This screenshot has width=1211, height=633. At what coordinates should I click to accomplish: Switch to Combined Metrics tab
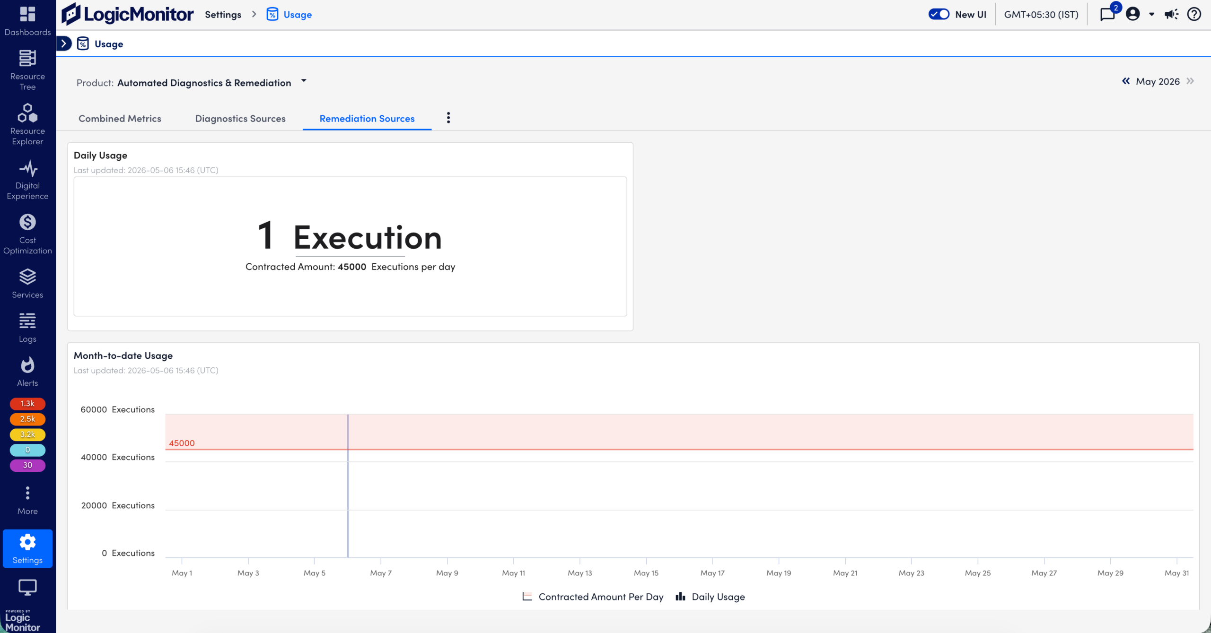tap(120, 118)
